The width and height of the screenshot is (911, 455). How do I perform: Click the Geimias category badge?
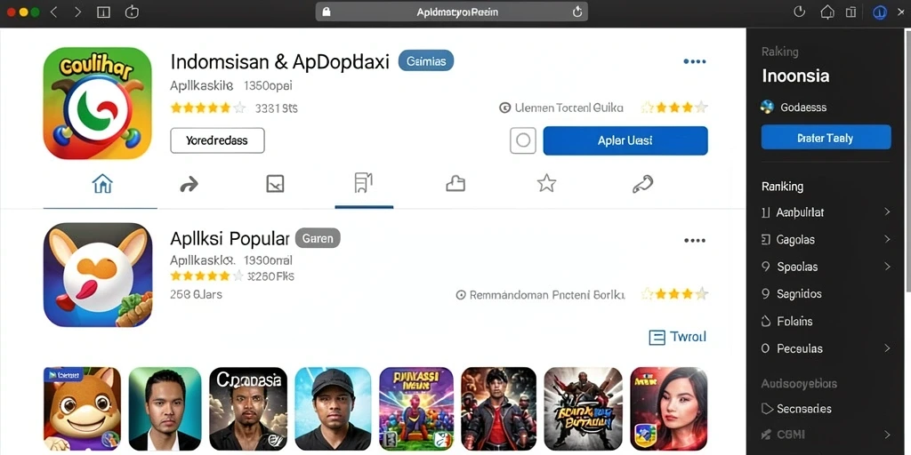(x=426, y=61)
